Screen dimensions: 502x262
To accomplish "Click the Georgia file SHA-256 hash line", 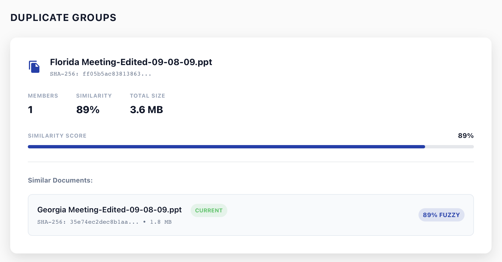I will (88, 222).
